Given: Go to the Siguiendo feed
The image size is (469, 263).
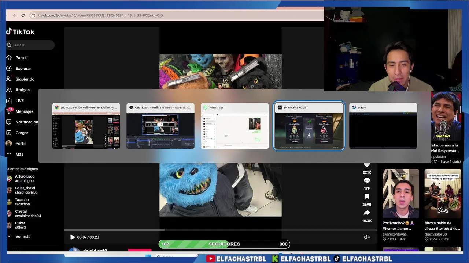Looking at the screenshot, I should point(25,79).
